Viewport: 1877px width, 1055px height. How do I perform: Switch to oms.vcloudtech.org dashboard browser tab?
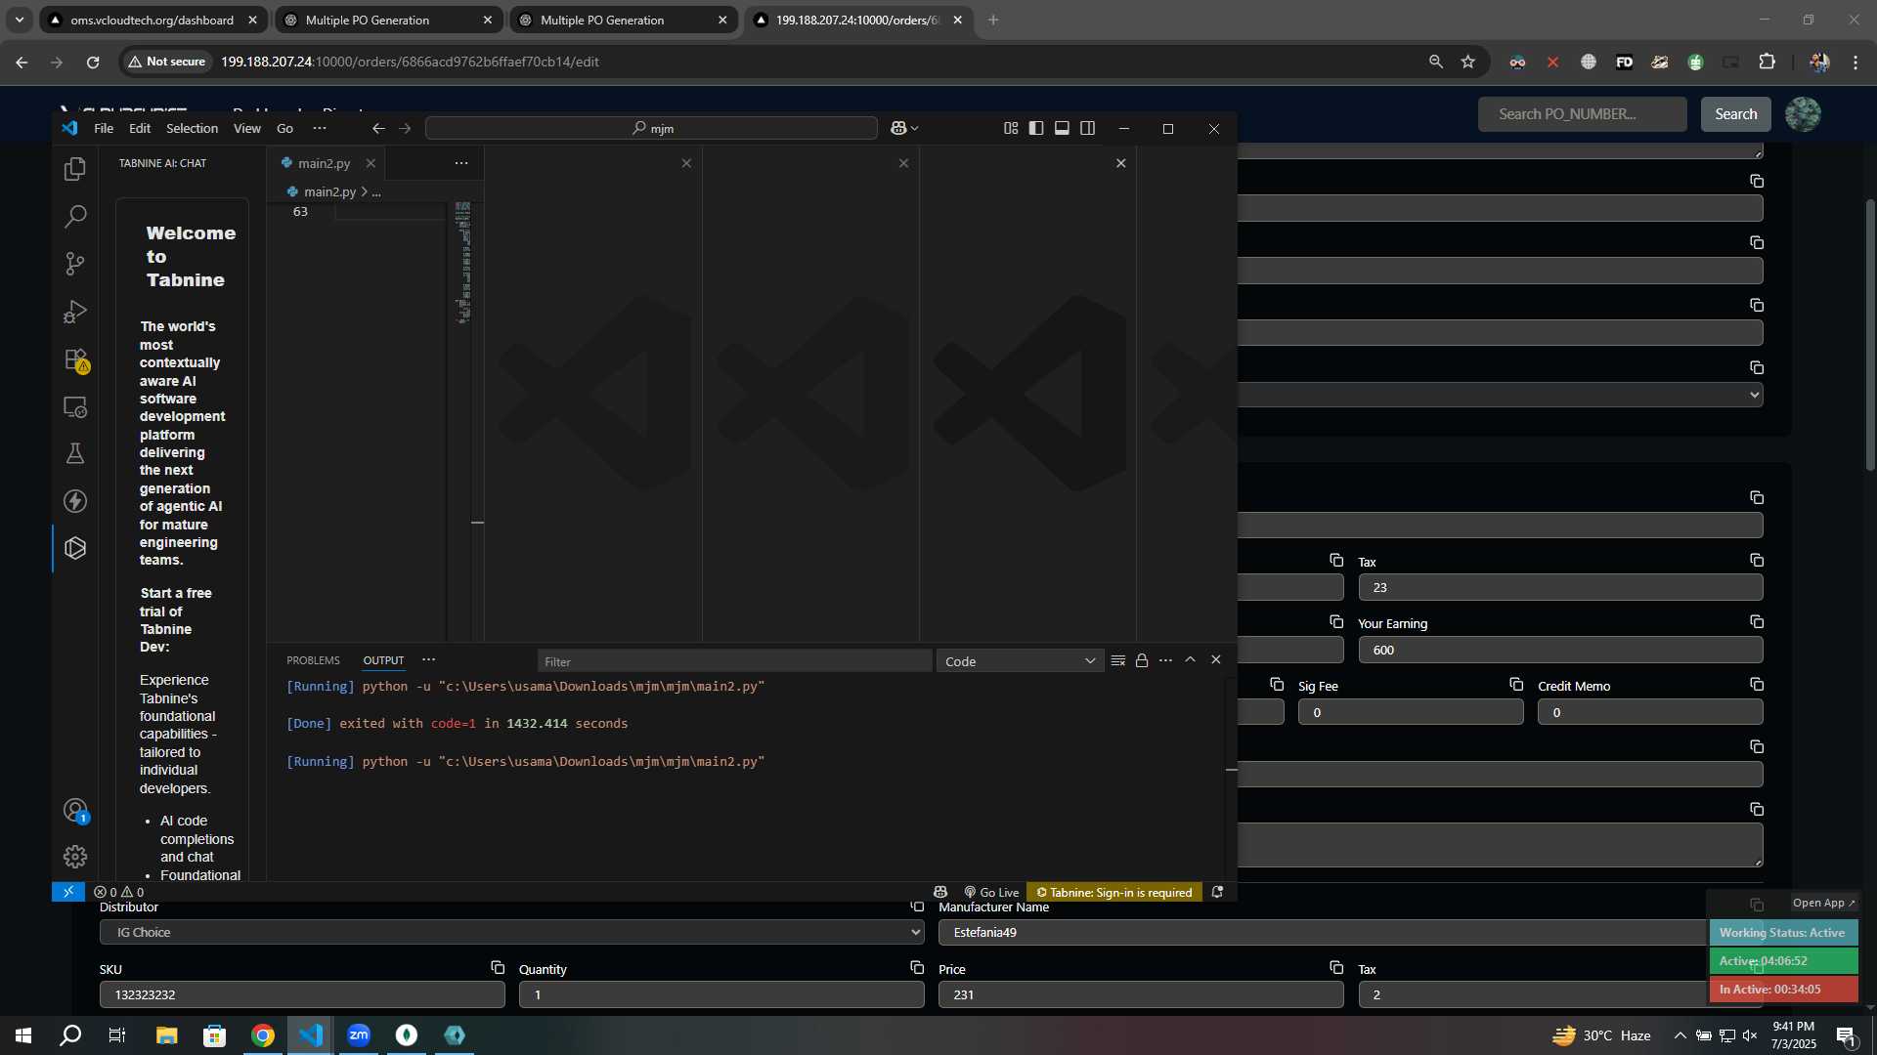click(x=153, y=20)
